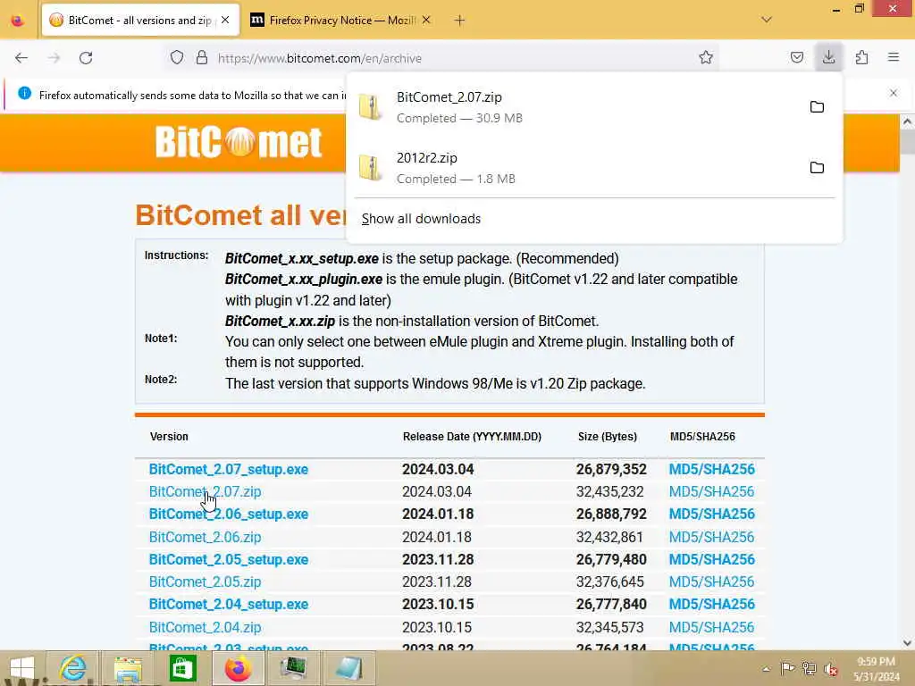Download BitComet_2.05_setup.exe
The image size is (915, 686).
tap(228, 559)
